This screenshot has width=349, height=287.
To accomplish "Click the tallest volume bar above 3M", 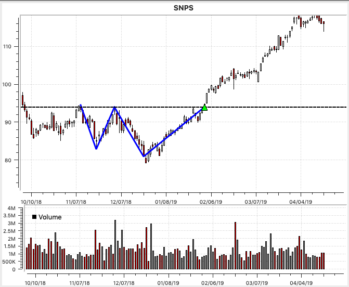I will (x=115, y=245).
